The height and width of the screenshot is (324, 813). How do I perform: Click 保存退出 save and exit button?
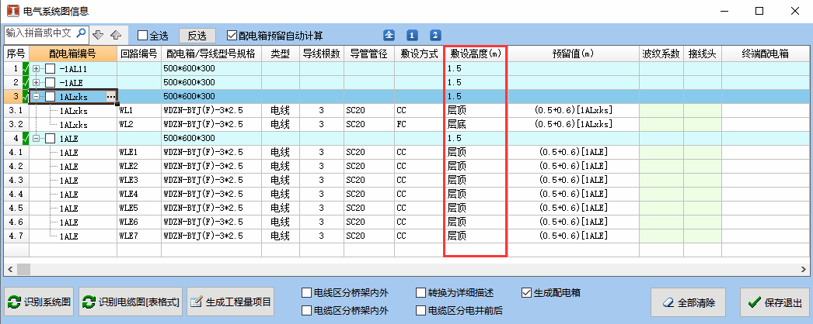tap(773, 302)
